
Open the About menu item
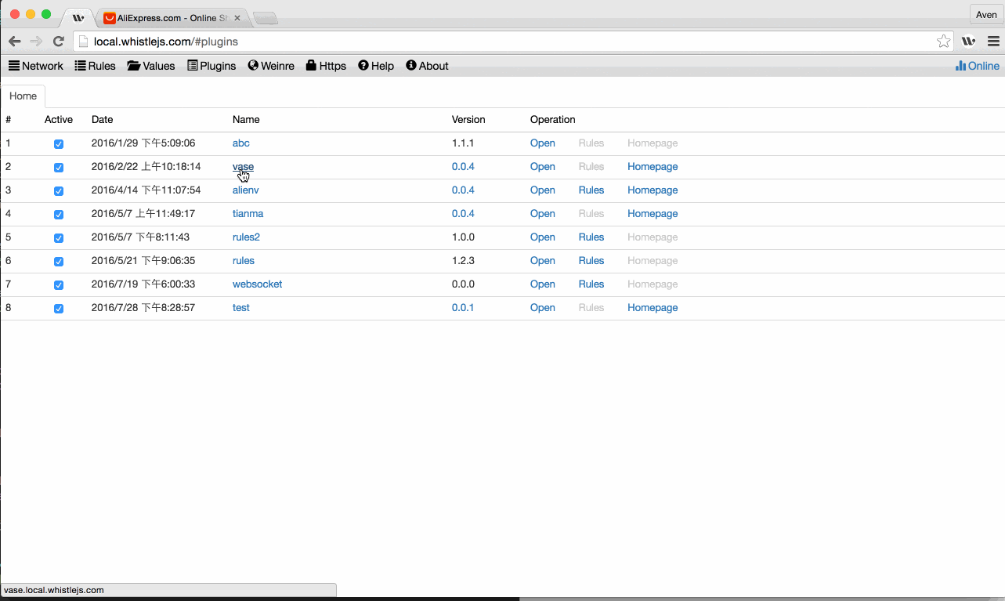point(427,66)
